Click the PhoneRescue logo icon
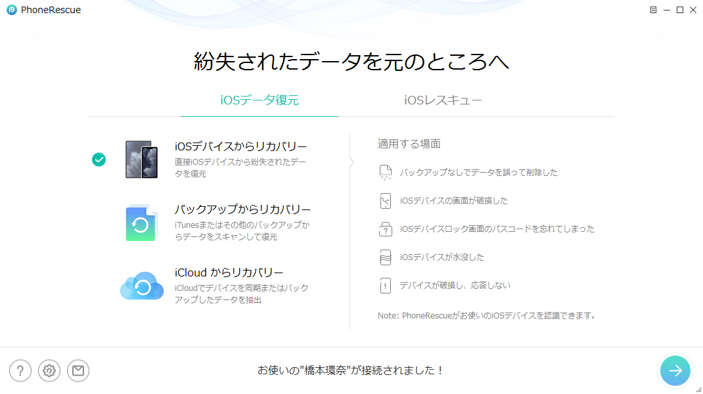This screenshot has height=394, width=703. tap(12, 10)
